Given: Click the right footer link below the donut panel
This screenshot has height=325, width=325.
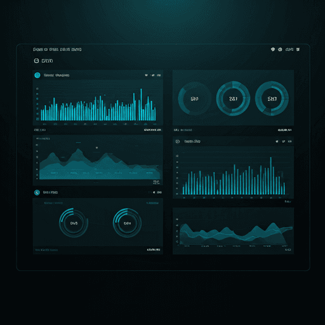Looking at the screenshot, I should click(284, 130).
